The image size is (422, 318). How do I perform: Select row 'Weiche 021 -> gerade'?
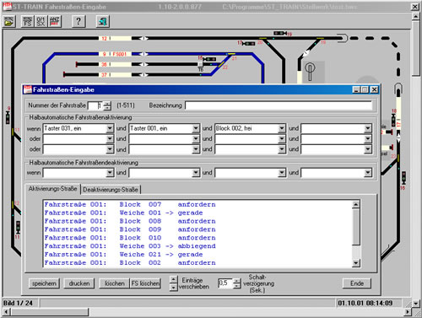click(x=124, y=255)
